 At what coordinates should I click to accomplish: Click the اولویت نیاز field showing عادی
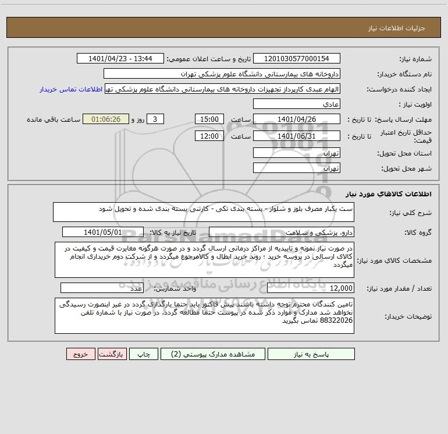297,104
